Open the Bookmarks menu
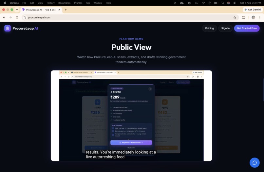Screen dimensions: 264x172 click(64, 3)
